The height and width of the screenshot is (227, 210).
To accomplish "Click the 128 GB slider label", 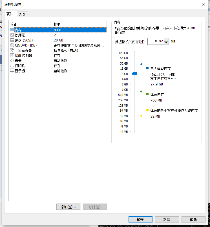I will coord(123,53).
